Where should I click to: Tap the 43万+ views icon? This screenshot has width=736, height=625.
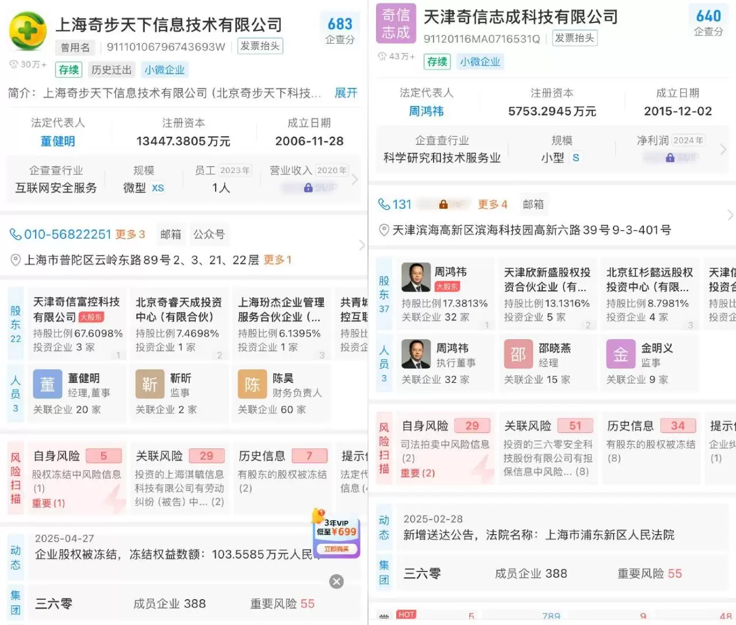(382, 56)
